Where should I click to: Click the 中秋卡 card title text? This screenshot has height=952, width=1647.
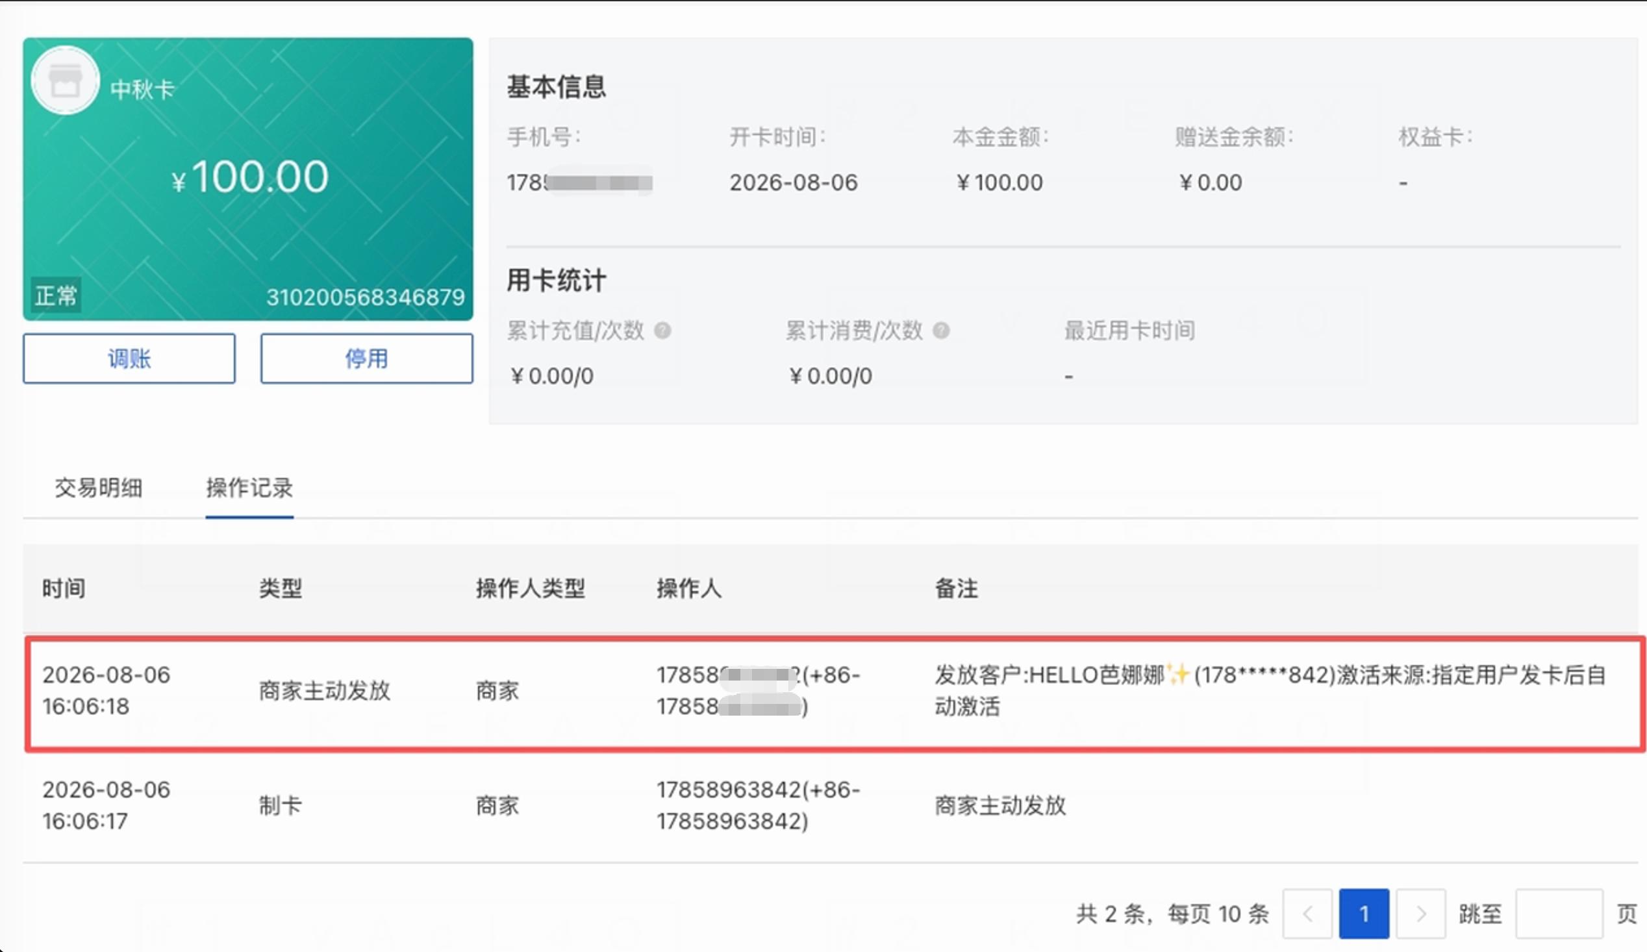coord(142,90)
